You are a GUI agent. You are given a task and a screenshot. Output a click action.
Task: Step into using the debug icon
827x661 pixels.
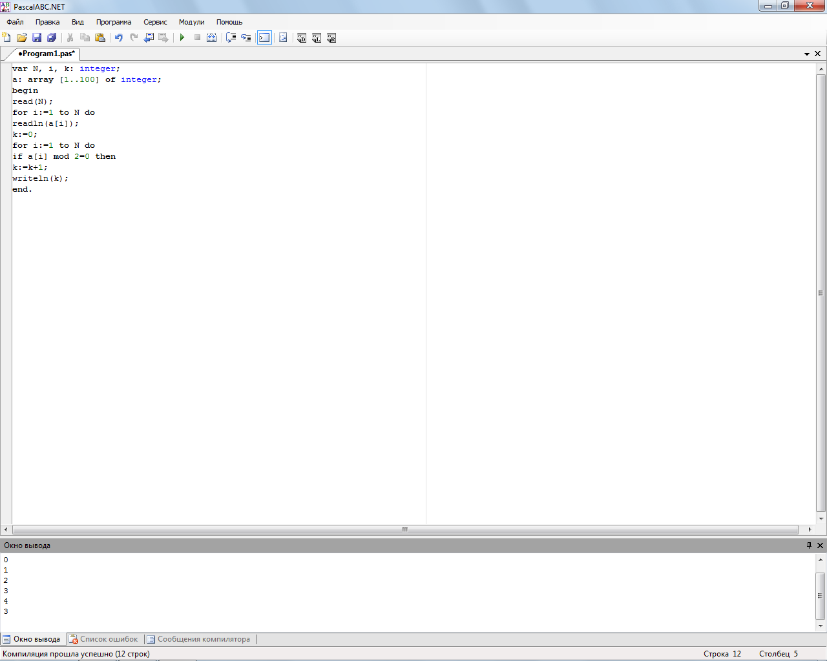[246, 37]
